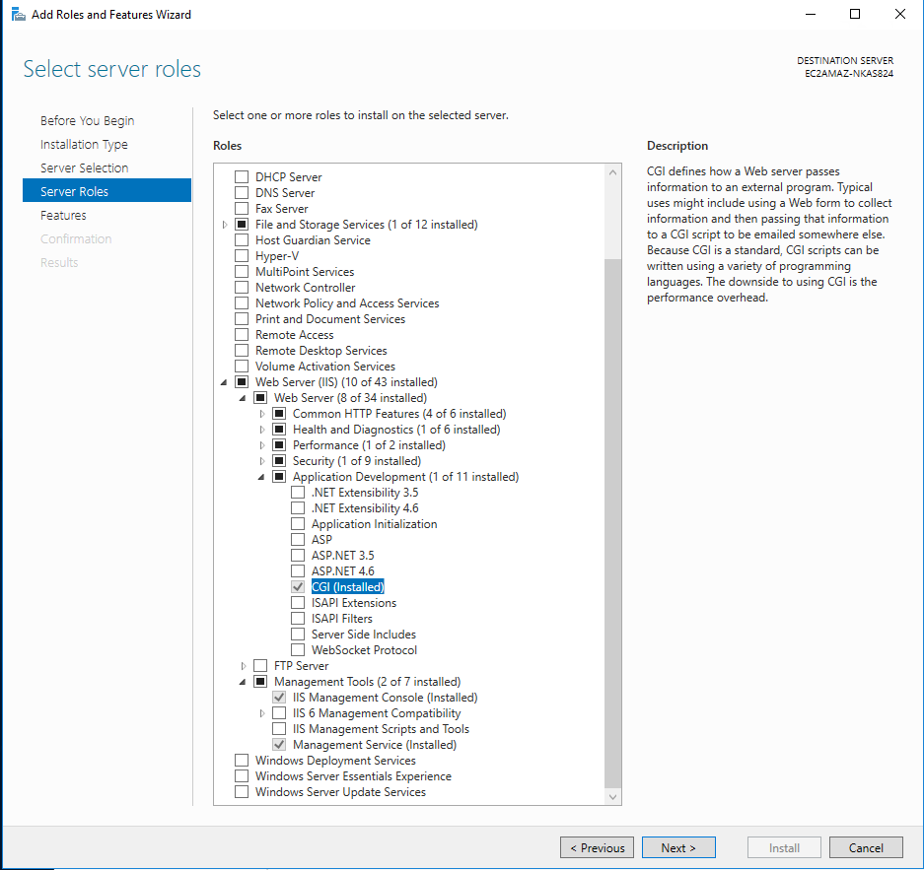Collapse the Web Server (8 of 34) subtree
The image size is (924, 870).
(243, 398)
